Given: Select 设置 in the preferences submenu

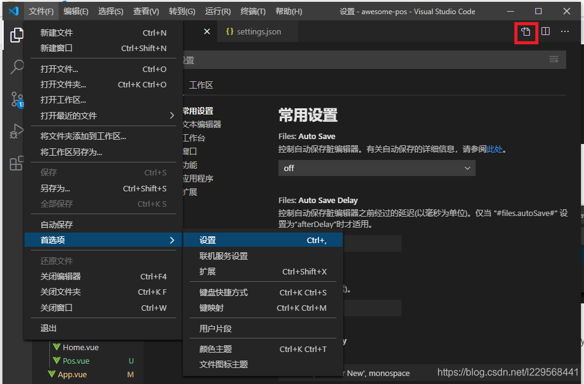Looking at the screenshot, I should pos(263,241).
